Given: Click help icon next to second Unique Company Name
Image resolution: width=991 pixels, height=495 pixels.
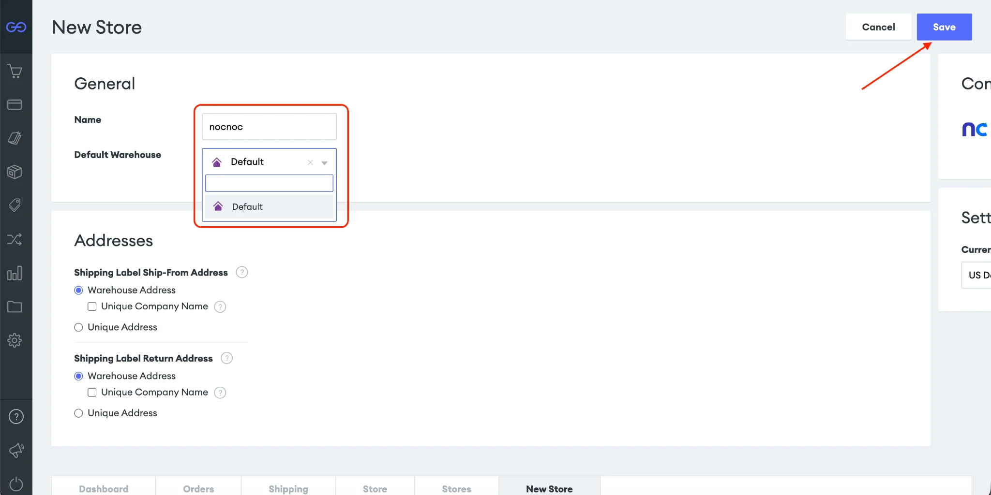Looking at the screenshot, I should [220, 393].
